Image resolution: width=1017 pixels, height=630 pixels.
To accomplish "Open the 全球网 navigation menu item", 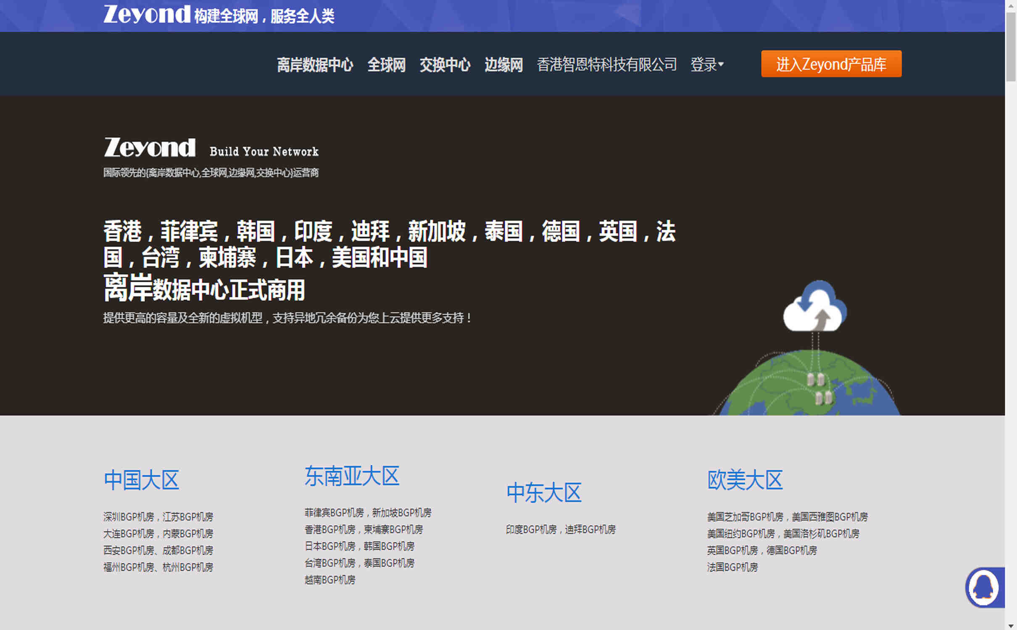I will (x=386, y=64).
